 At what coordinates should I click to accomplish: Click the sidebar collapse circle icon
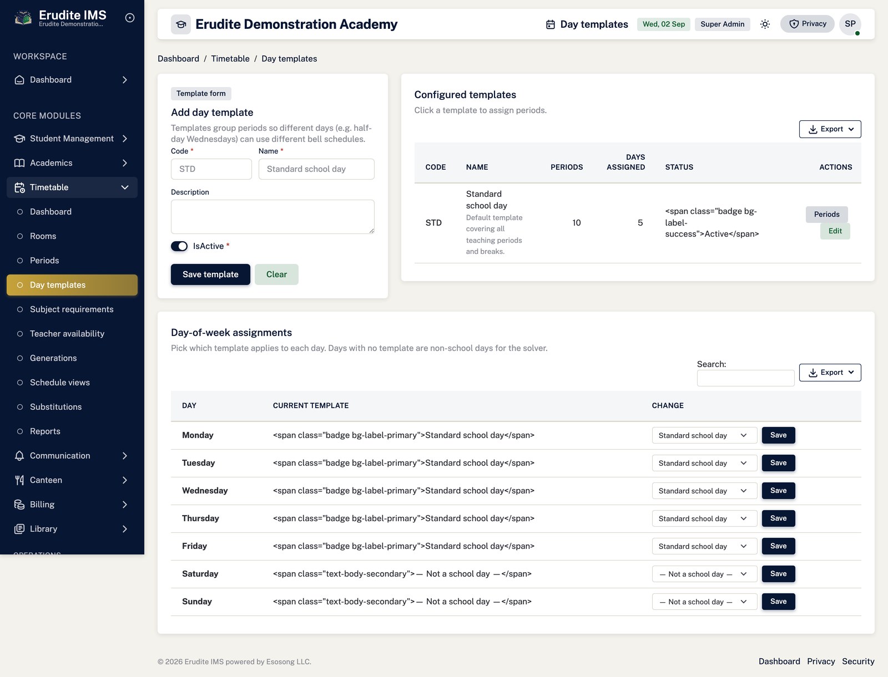(130, 18)
